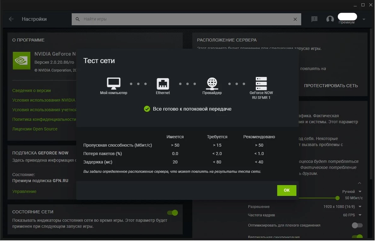Click the Провайдер globe icon
378x241 pixels.
pos(212,84)
